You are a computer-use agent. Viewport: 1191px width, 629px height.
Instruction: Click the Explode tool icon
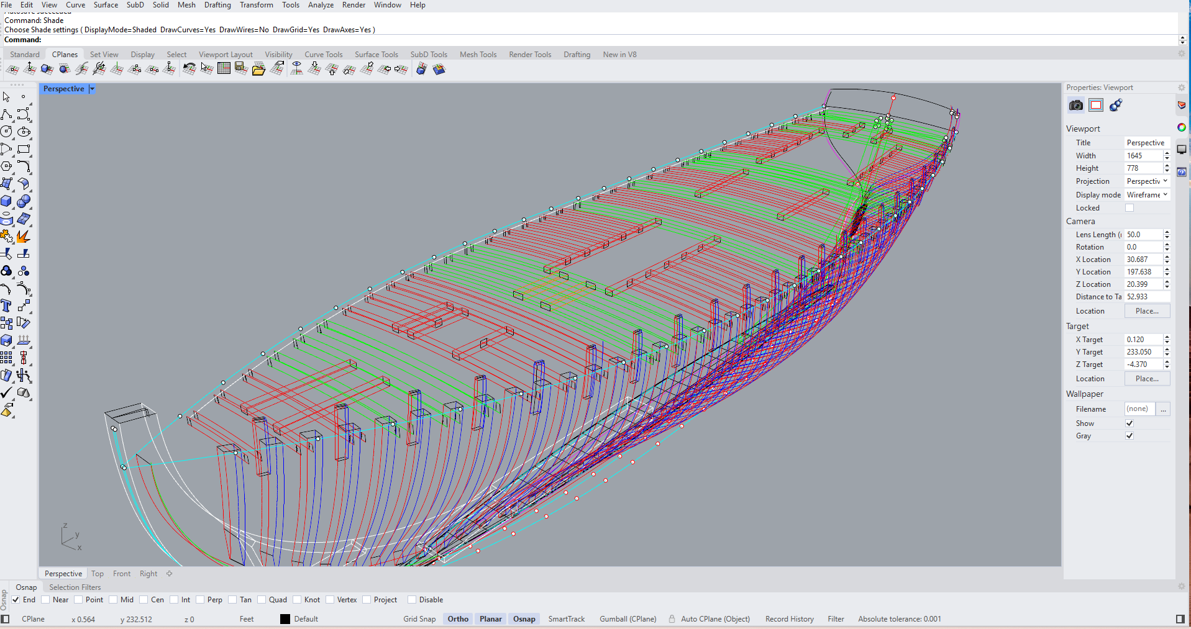pyautogui.click(x=24, y=237)
